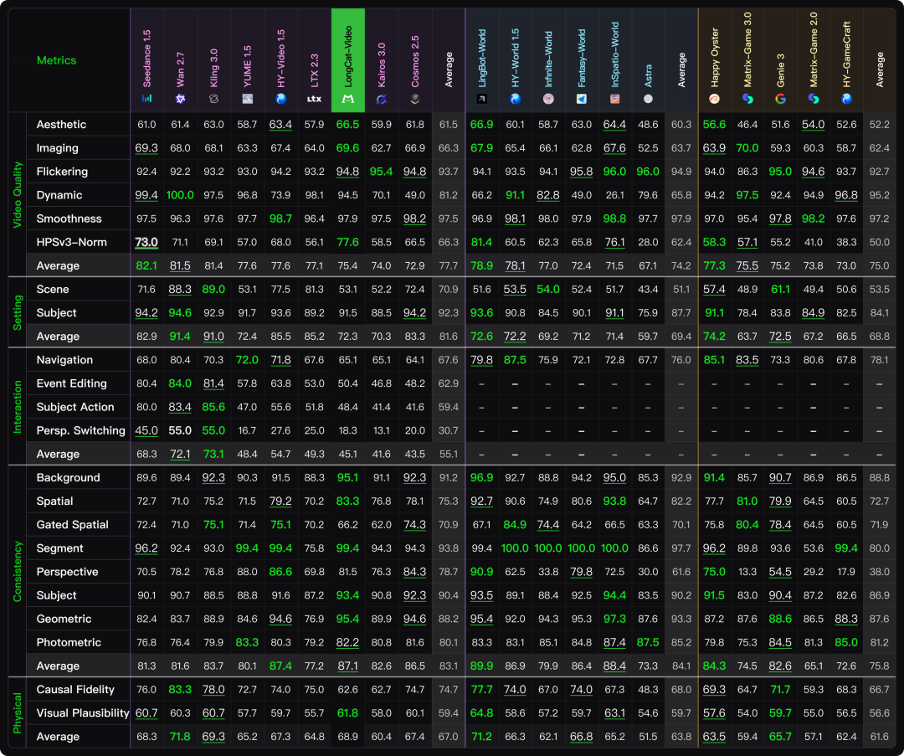
Task: Click the Genie 3 Google logo icon
Action: click(x=781, y=99)
